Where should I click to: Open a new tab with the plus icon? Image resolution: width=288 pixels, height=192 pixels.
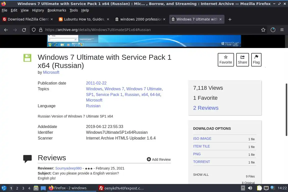(230, 19)
